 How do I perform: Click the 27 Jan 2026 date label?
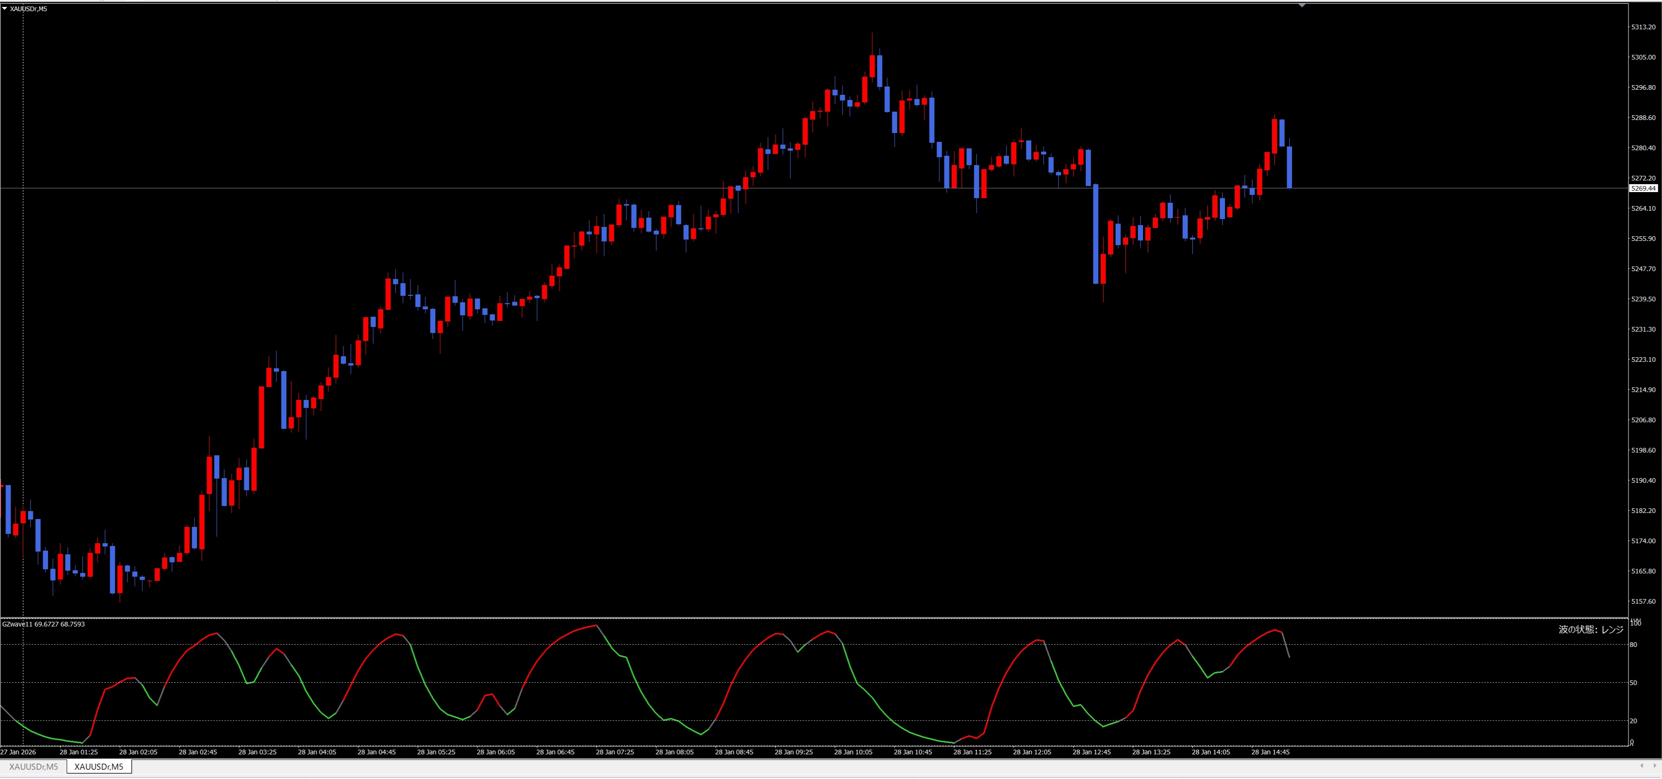[18, 752]
